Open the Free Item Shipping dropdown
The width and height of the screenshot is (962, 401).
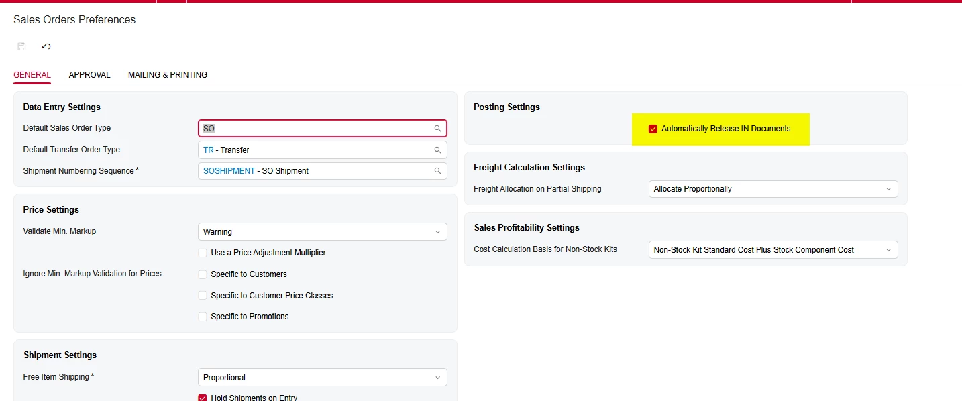point(323,378)
